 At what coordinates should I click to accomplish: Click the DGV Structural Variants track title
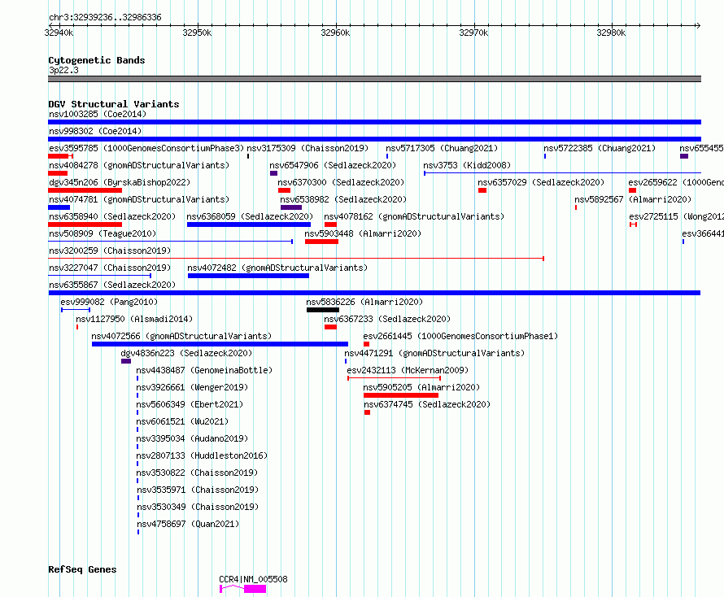tap(114, 104)
